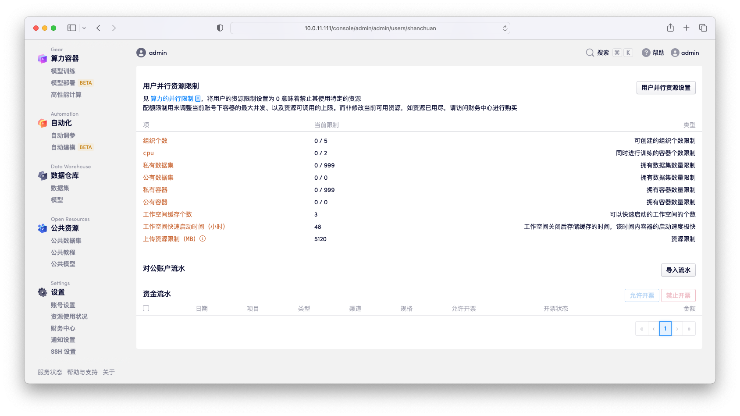Click the 数据仓库 warehouse icon
The image size is (740, 416).
pyautogui.click(x=43, y=176)
